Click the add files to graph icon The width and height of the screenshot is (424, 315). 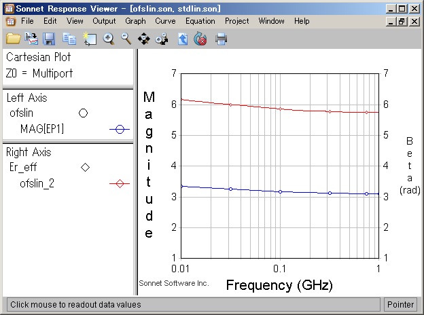(31, 39)
